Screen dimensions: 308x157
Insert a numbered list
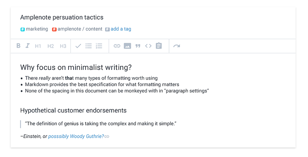click(99, 46)
